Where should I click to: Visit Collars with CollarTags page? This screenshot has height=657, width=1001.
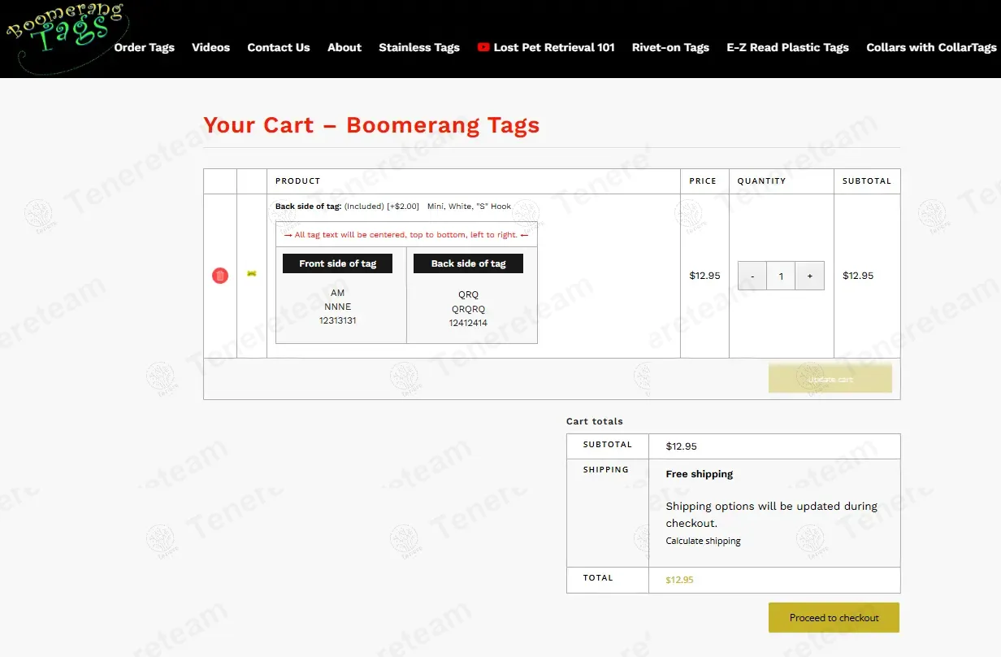point(931,47)
